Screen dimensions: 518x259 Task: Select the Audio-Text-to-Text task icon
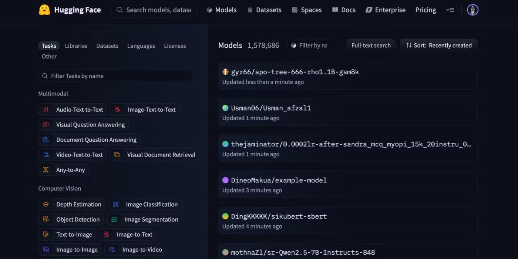click(x=46, y=110)
